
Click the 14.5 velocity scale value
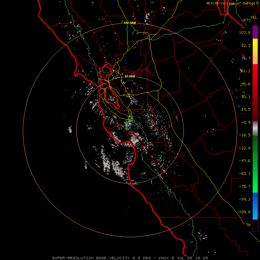[246, 109]
